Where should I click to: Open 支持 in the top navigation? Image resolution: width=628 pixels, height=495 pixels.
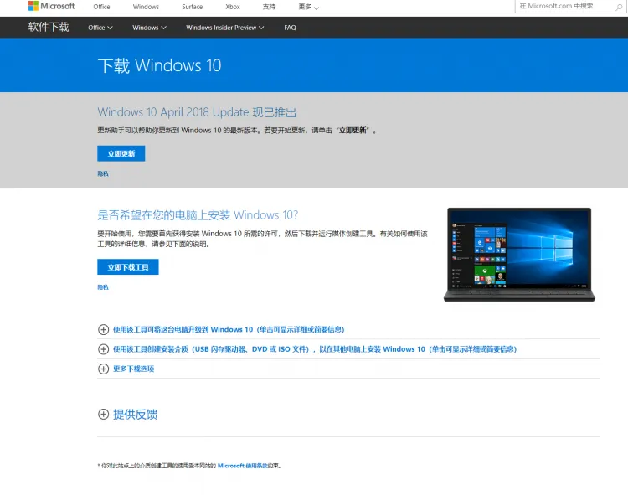click(x=269, y=7)
